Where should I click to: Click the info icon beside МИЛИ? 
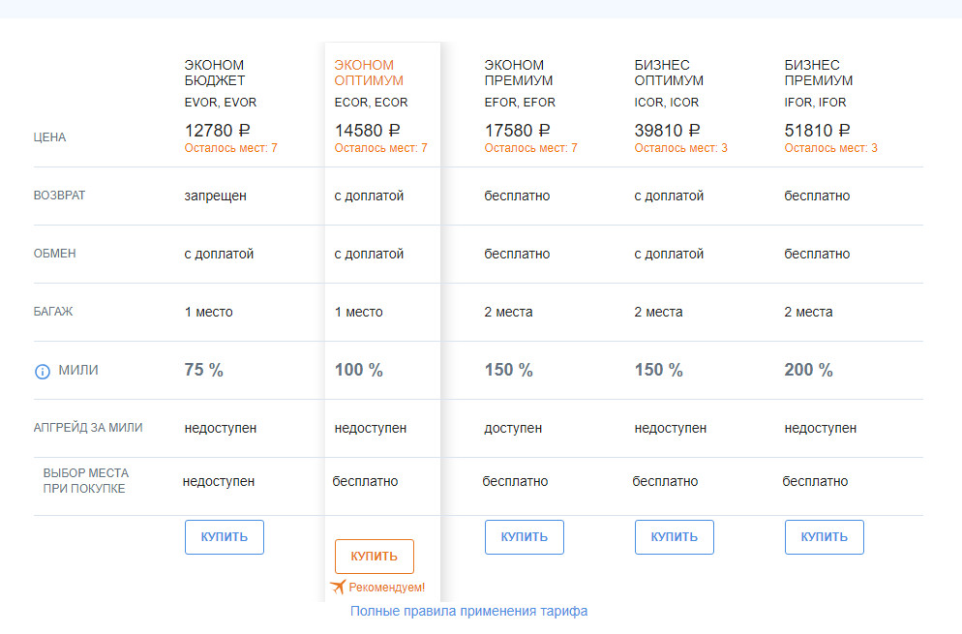click(42, 371)
